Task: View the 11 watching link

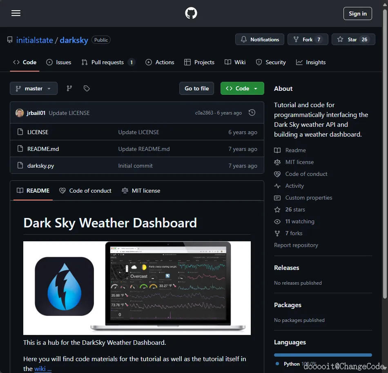Action: click(300, 222)
